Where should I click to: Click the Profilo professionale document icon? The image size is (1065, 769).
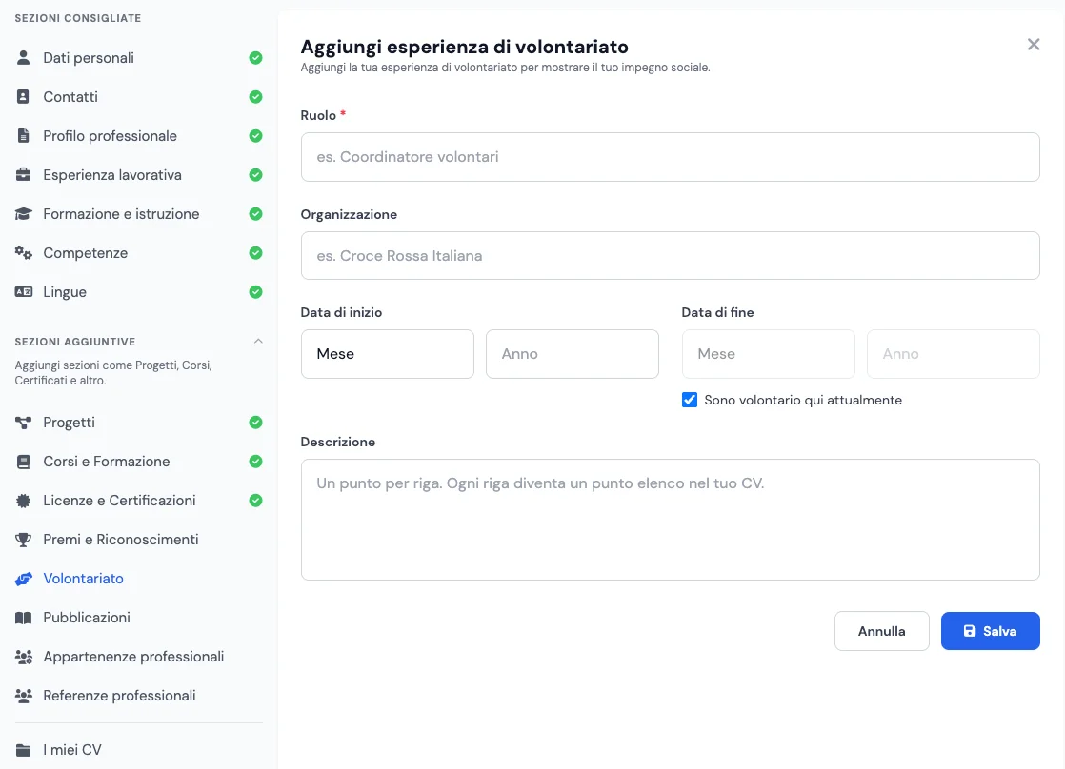23,136
